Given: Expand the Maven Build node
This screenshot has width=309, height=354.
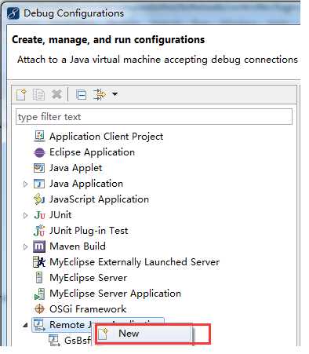Looking at the screenshot, I should click(25, 246).
